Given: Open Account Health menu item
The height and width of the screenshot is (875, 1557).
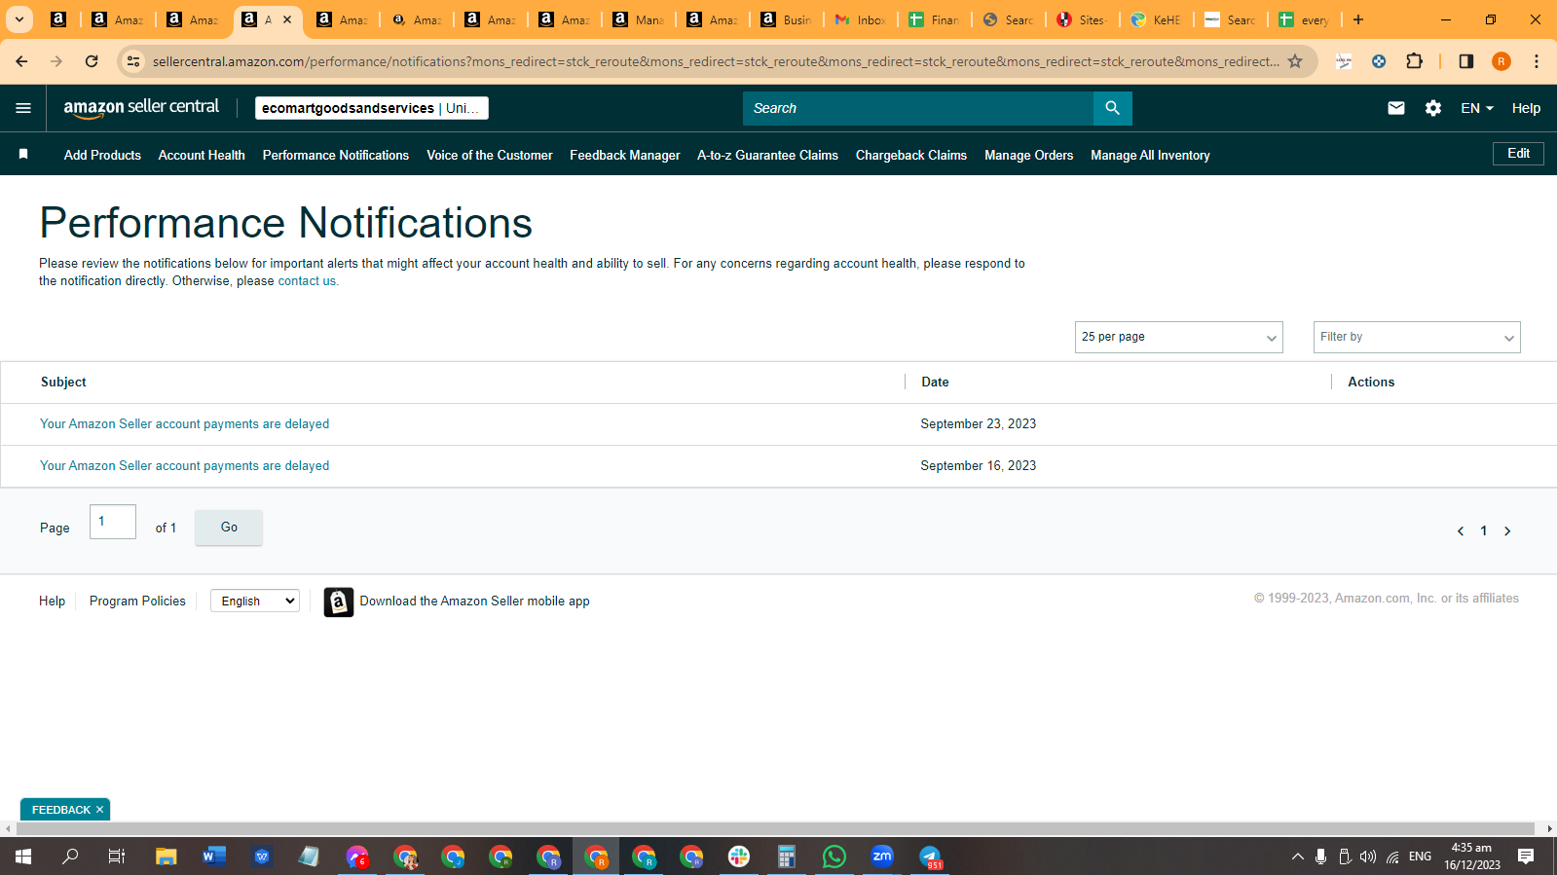Looking at the screenshot, I should [202, 155].
